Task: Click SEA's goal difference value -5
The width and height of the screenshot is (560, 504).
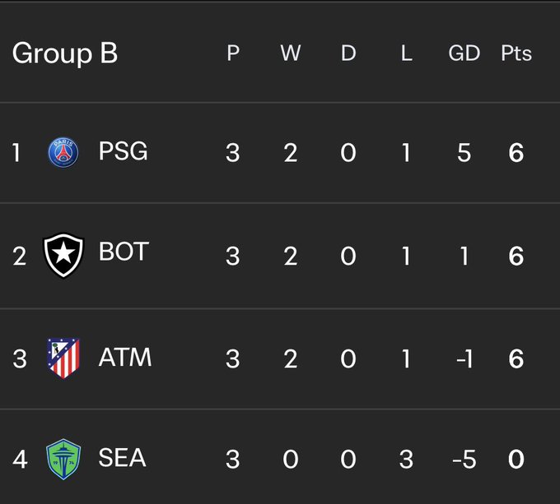Action: coord(464,459)
